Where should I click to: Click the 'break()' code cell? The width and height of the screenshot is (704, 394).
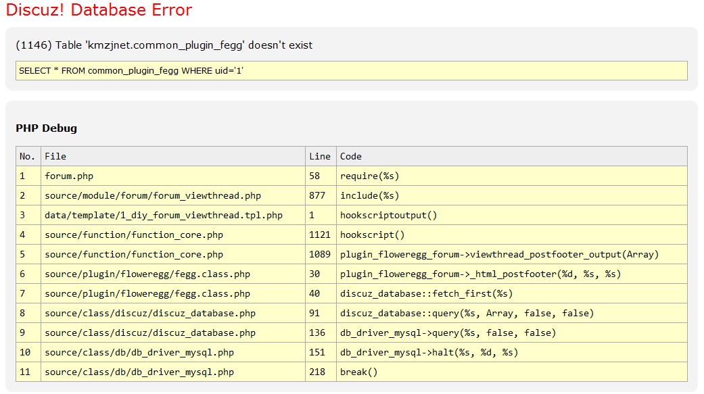[x=512, y=372]
